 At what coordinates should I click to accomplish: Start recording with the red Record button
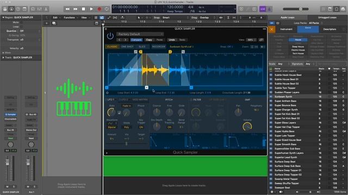click(100, 9)
